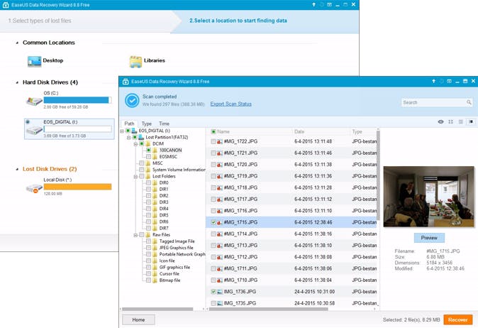Viewport: 478px width, 328px height.
Task: Sort files by the Date column header
Action: coord(299,131)
